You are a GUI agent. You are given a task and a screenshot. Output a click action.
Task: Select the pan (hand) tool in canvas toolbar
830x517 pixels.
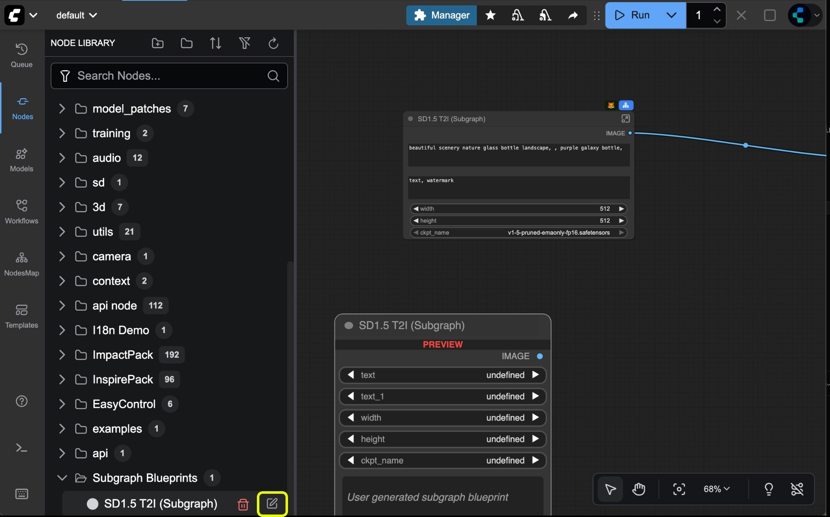click(639, 489)
